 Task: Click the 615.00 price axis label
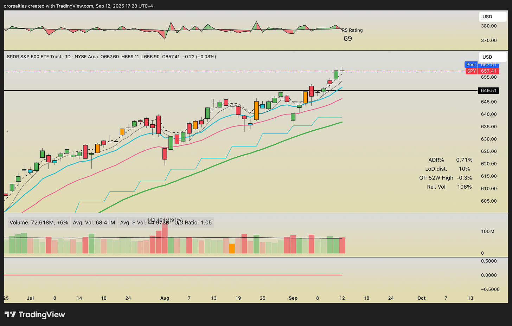[489, 176]
